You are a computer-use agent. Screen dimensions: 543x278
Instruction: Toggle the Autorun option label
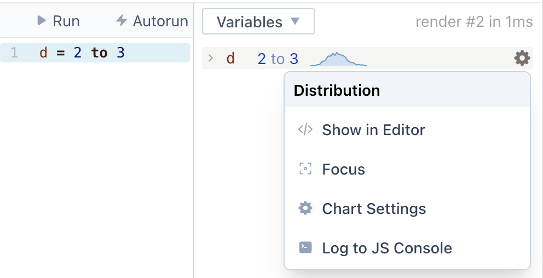point(160,21)
